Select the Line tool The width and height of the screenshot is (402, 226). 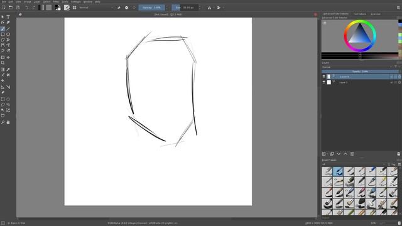tap(8, 29)
